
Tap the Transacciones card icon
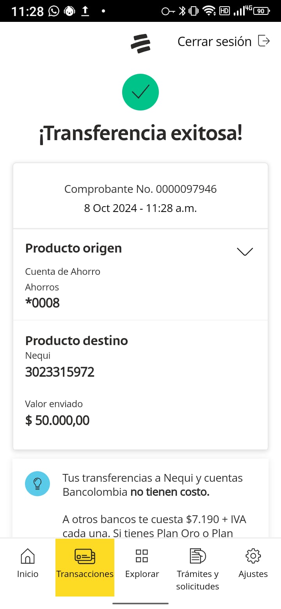[x=85, y=556]
